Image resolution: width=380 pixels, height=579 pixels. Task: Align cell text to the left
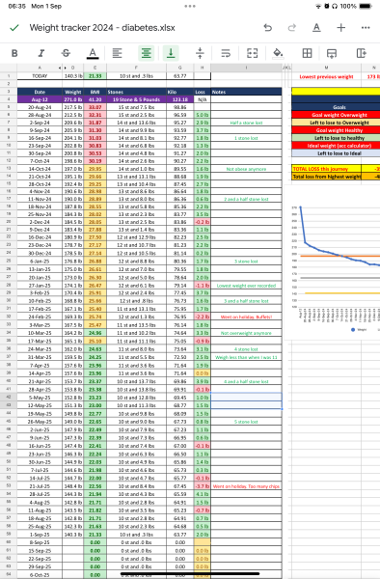(117, 53)
